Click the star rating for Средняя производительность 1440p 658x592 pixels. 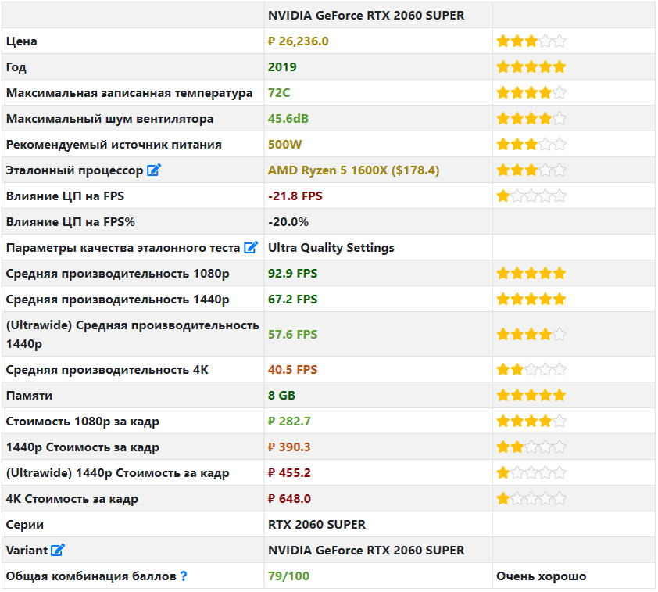click(x=531, y=300)
